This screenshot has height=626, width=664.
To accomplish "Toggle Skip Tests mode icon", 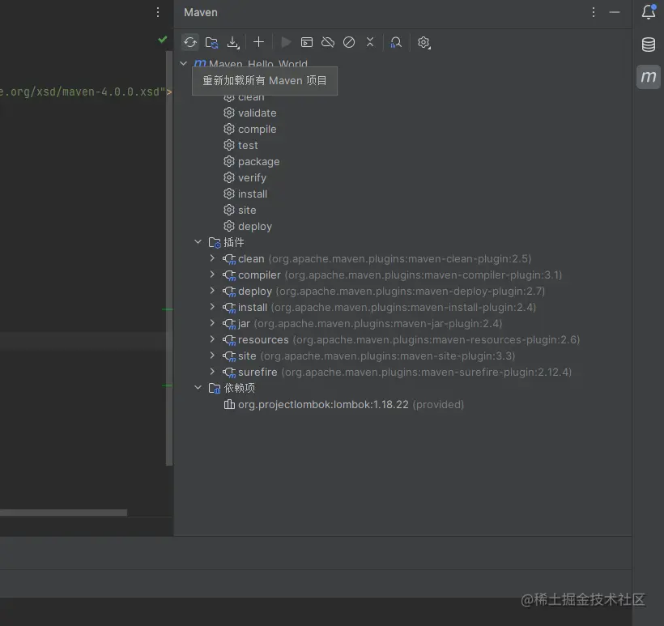I will point(349,42).
